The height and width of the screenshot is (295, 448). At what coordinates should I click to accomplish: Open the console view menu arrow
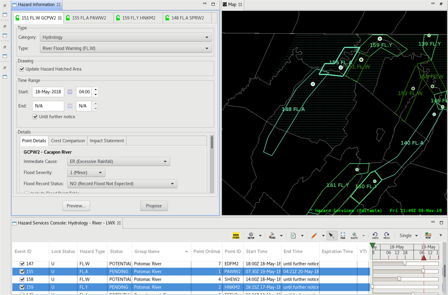pos(441,235)
